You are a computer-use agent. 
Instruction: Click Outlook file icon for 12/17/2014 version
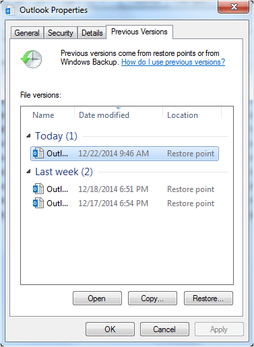tap(38, 203)
